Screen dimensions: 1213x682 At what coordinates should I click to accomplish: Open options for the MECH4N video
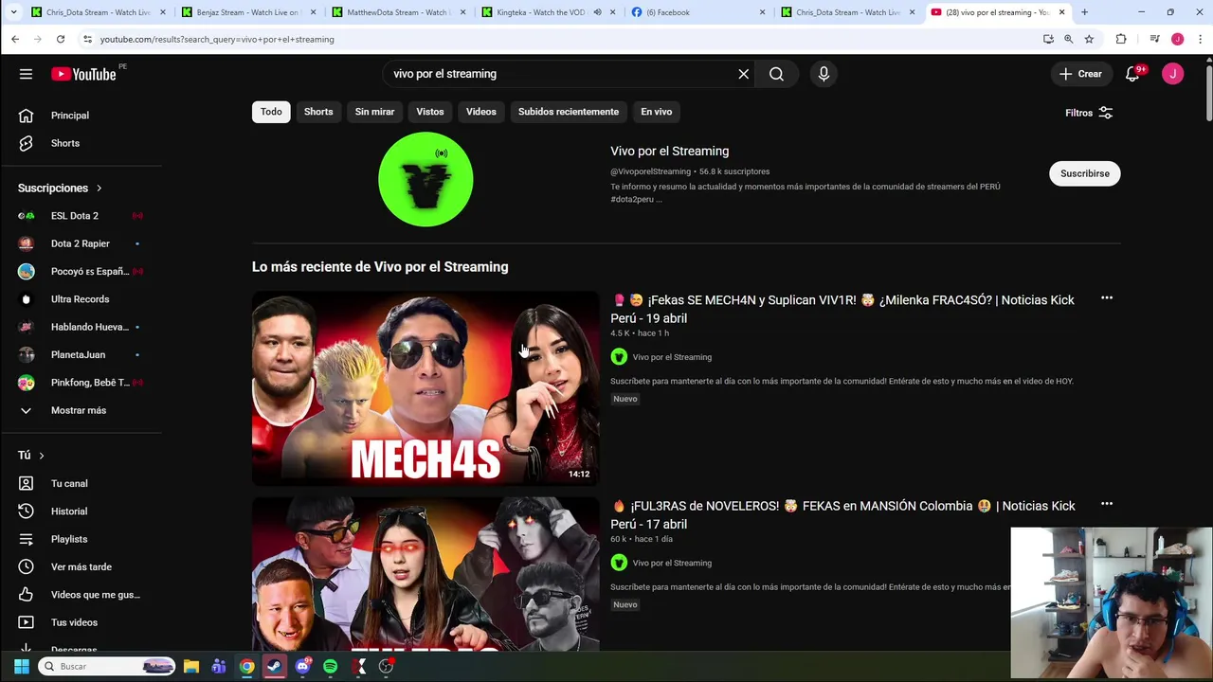[1106, 298]
